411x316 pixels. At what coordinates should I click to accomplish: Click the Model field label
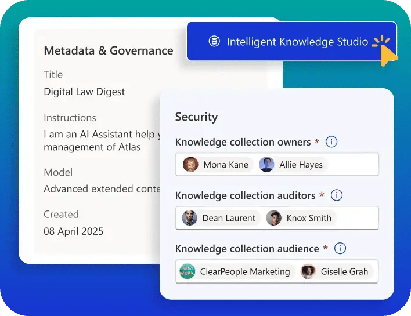(58, 172)
